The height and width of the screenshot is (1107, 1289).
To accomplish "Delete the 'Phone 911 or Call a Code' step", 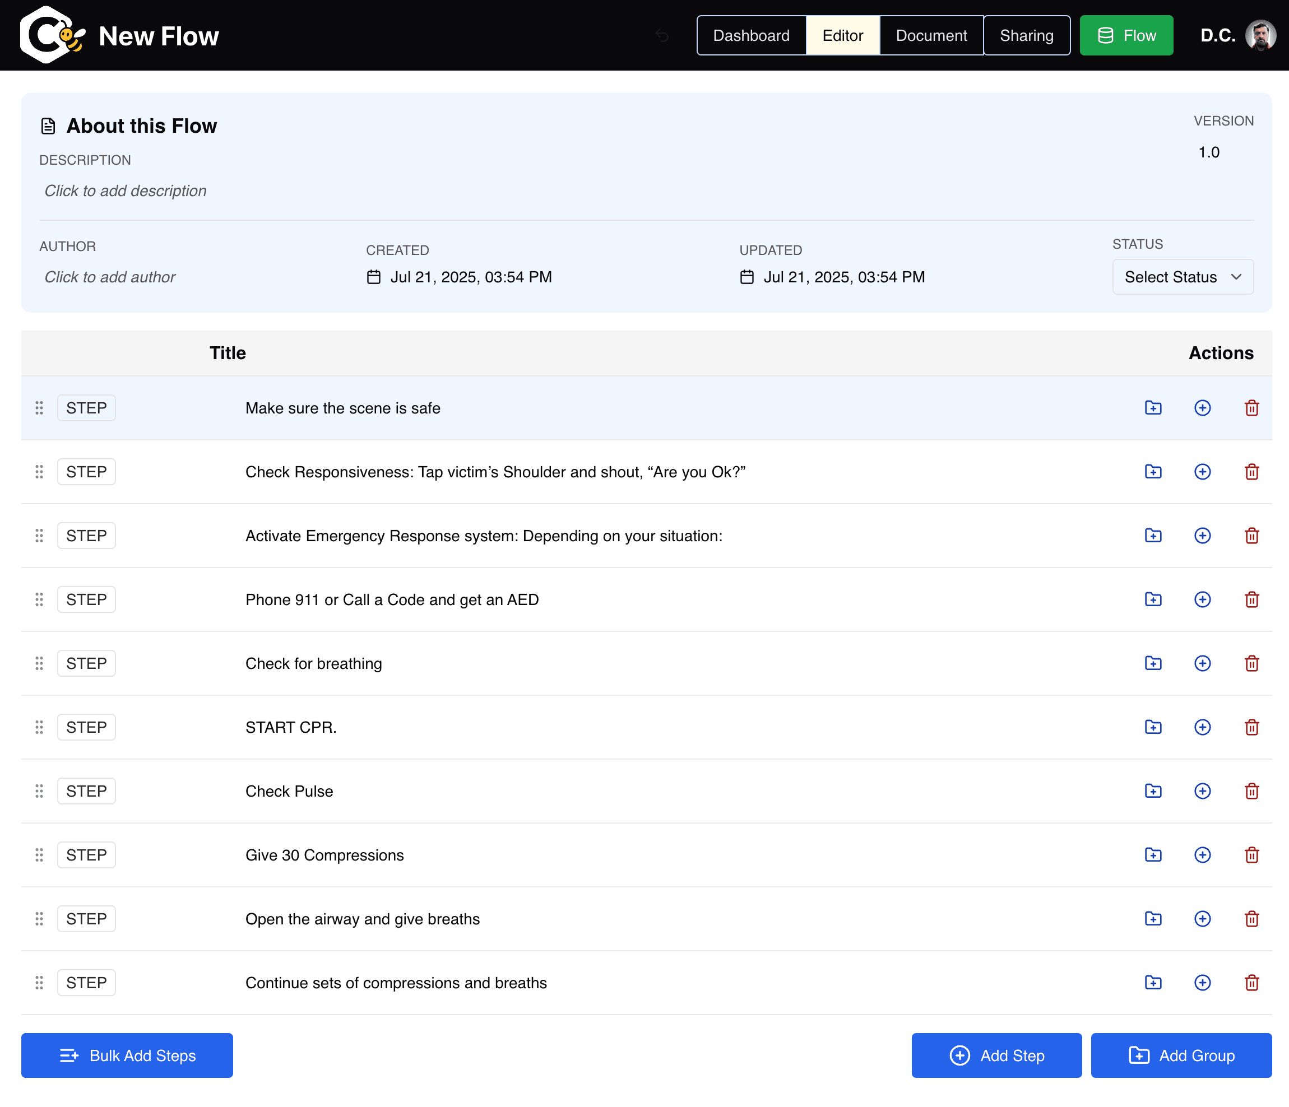I will tap(1251, 599).
